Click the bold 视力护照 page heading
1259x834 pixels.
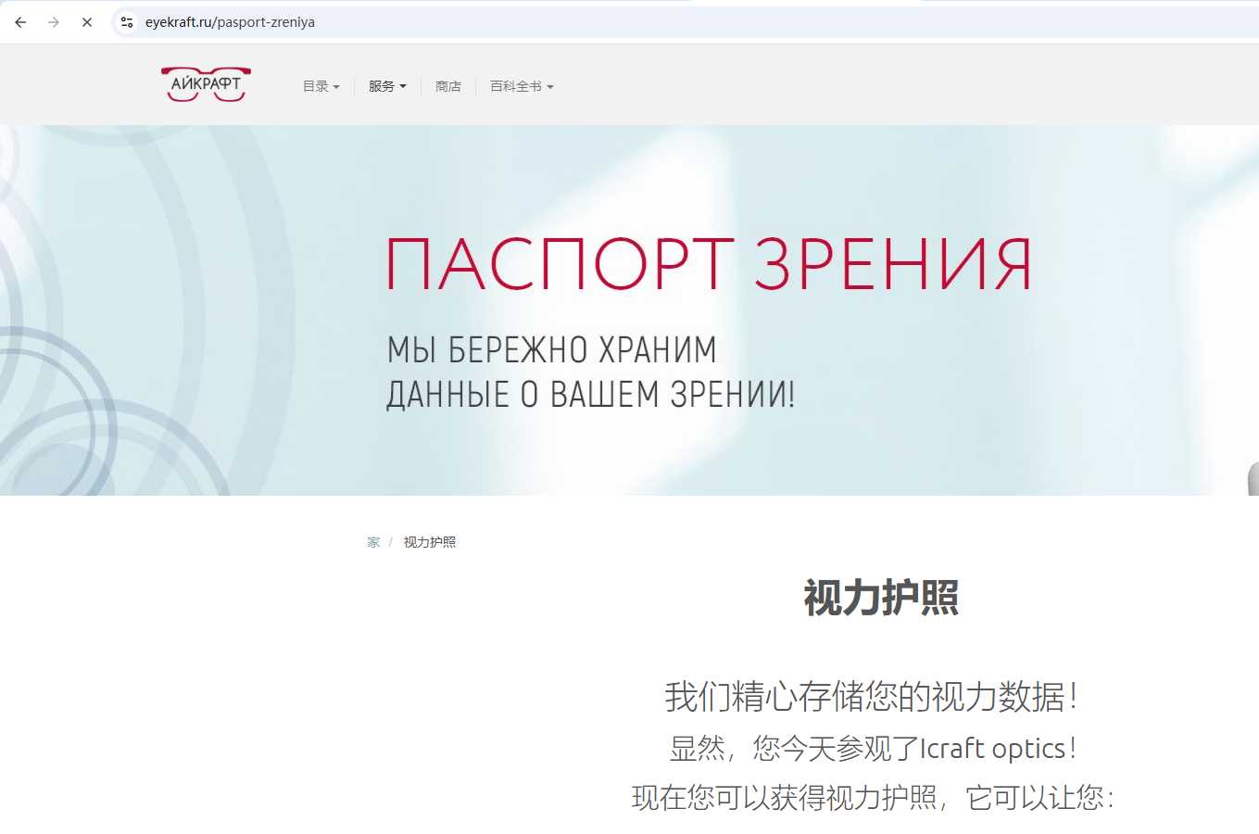(x=881, y=598)
